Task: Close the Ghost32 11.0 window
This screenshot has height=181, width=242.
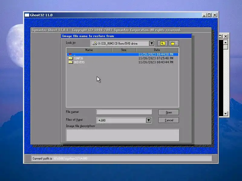Action: coord(215,15)
